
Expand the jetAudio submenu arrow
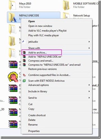click(x=89, y=42)
